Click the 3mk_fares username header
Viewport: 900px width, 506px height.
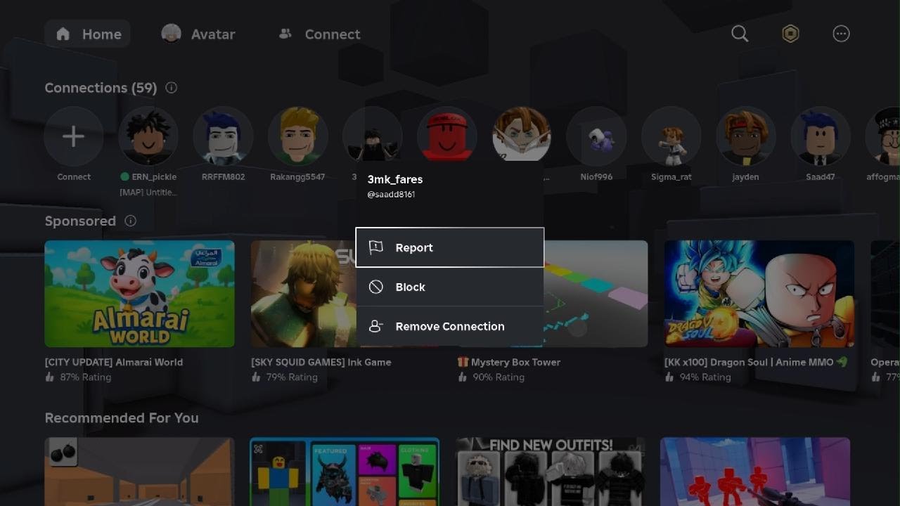[395, 179]
